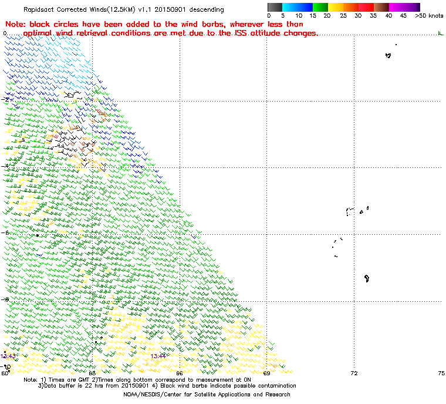Click the red 'Note: black circles have been added' line

pyautogui.click(x=154, y=24)
